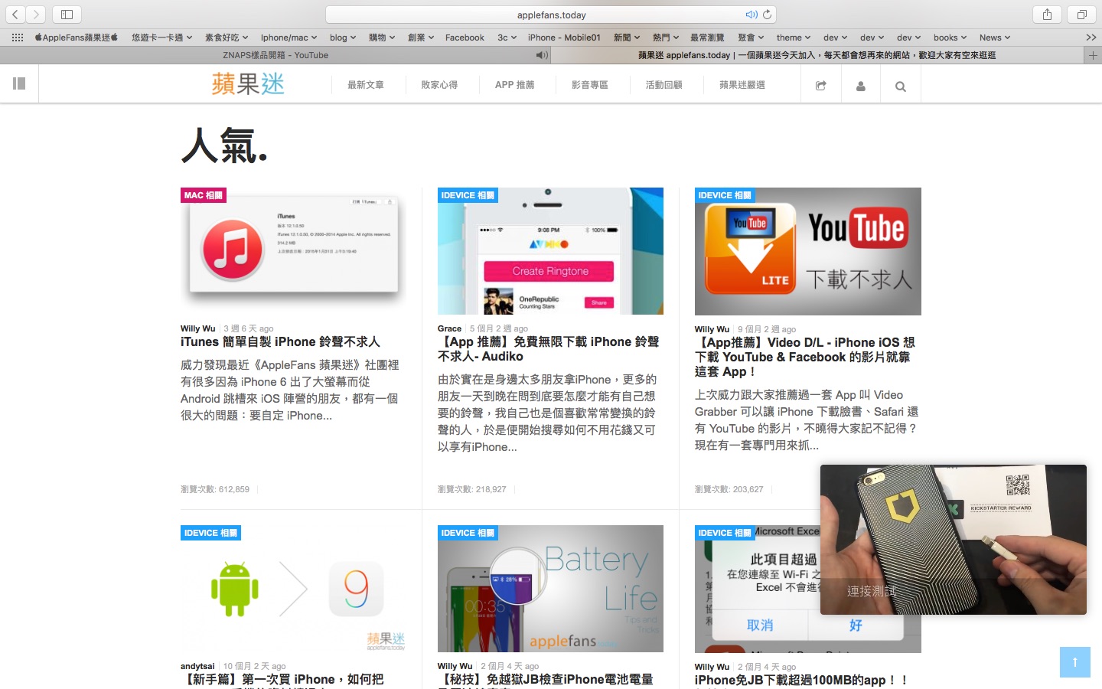This screenshot has width=1102, height=689.
Task: Open the 最新文章 nav menu
Action: click(x=366, y=85)
